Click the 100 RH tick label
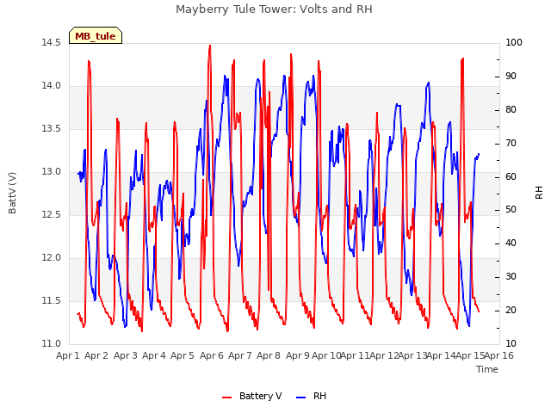The image size is (551, 413). 514,43
